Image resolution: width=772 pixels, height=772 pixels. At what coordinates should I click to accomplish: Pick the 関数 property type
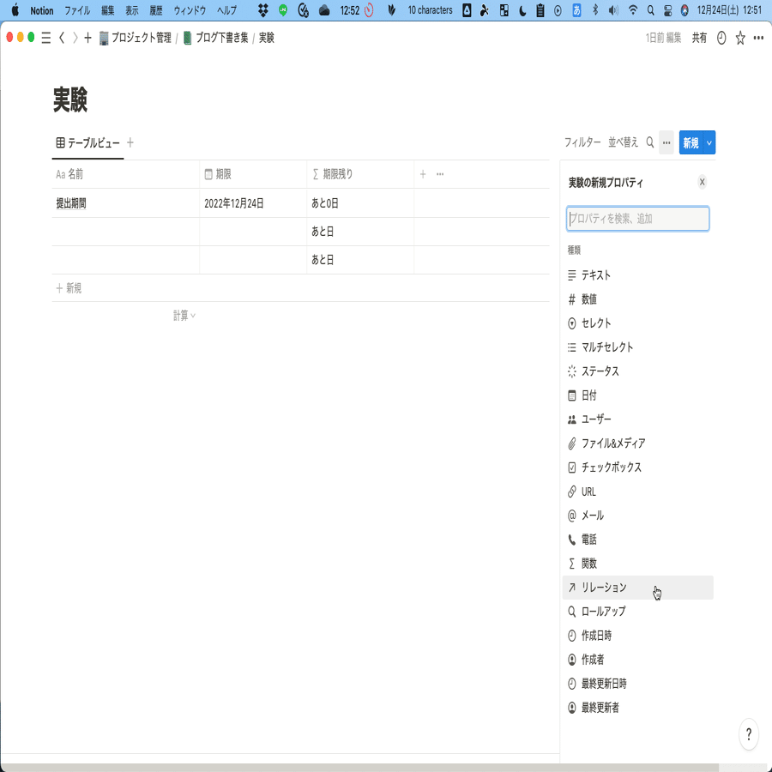coord(586,564)
